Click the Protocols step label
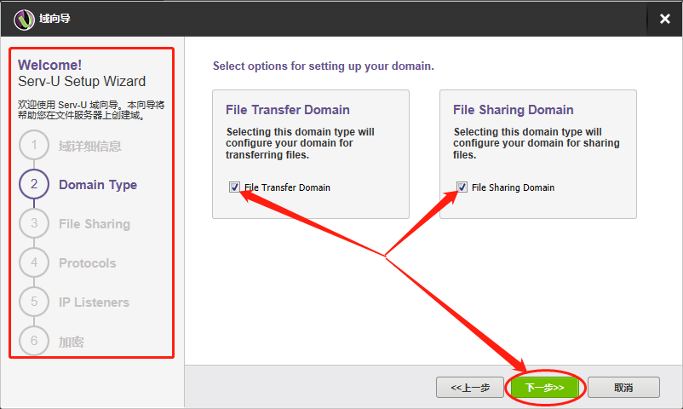683x409 pixels. point(88,263)
